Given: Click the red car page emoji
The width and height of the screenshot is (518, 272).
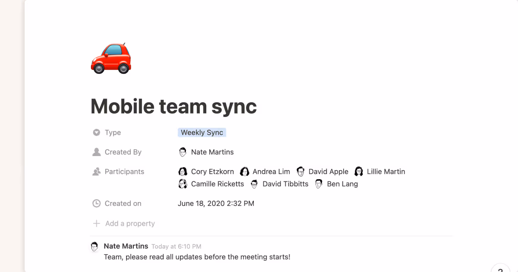Looking at the screenshot, I should 111,57.
